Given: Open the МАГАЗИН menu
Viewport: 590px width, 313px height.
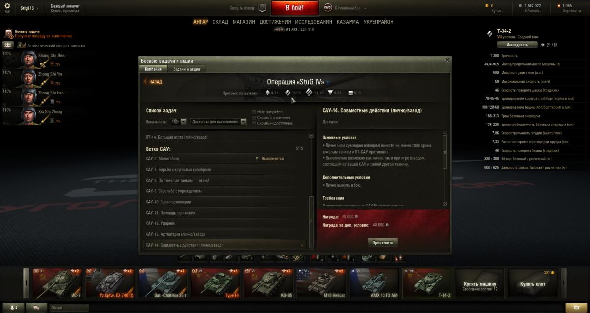Looking at the screenshot, I should click(x=244, y=22).
